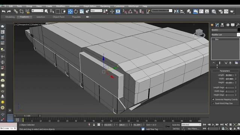Screen dimensions: 240x135
Task: Click the Mirror tool icon
Action: pos(176,11)
